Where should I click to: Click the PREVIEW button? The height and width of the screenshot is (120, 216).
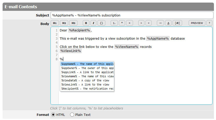197,23
